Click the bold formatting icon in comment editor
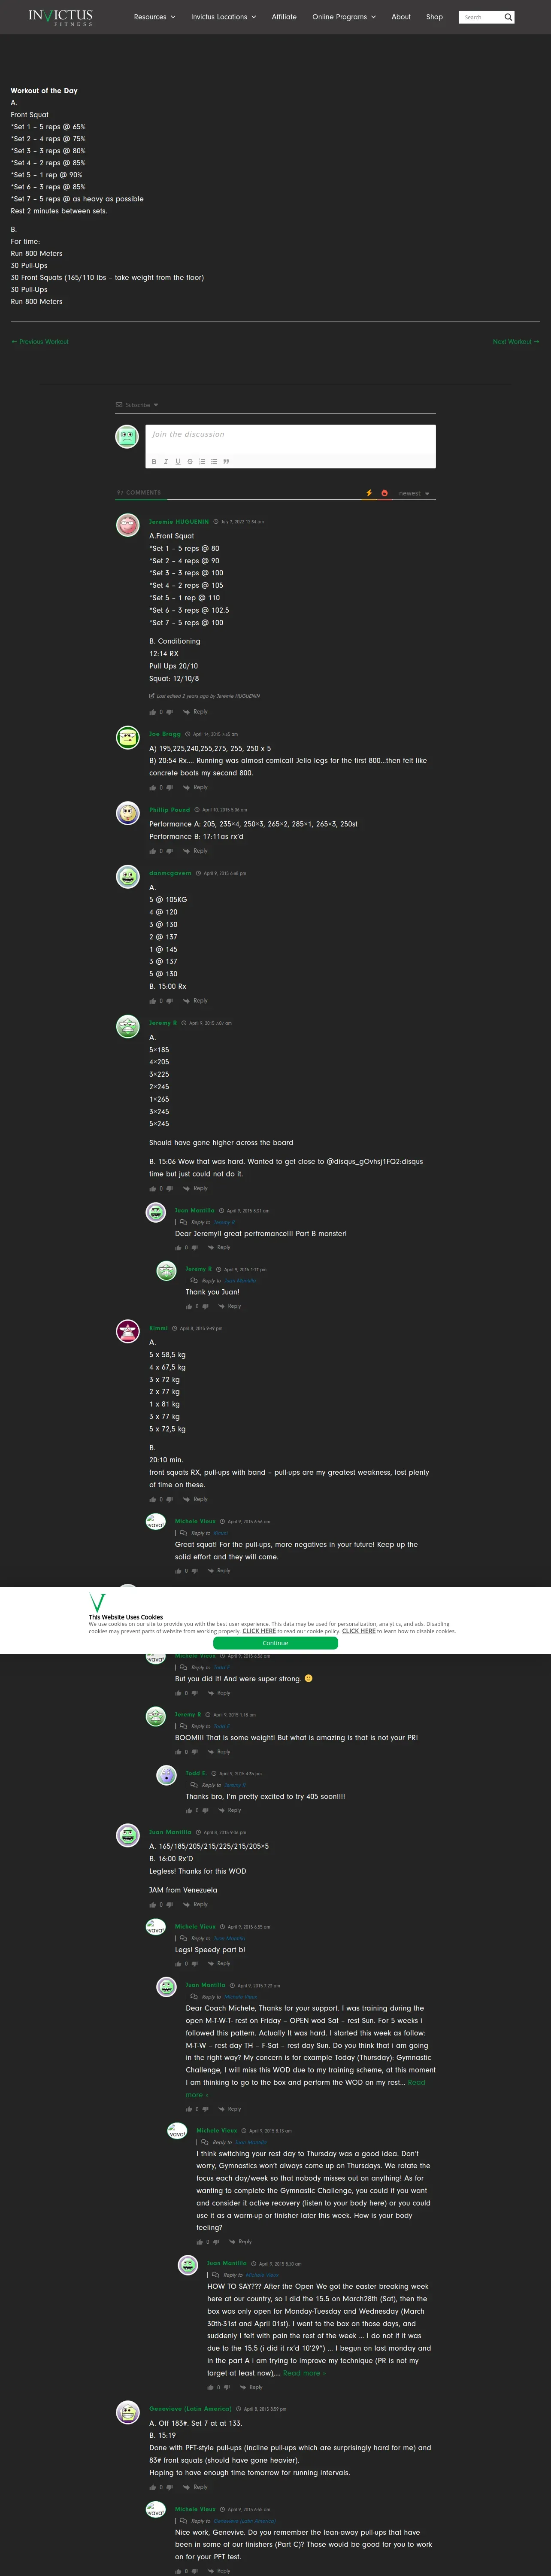The height and width of the screenshot is (2576, 551). coord(154,461)
